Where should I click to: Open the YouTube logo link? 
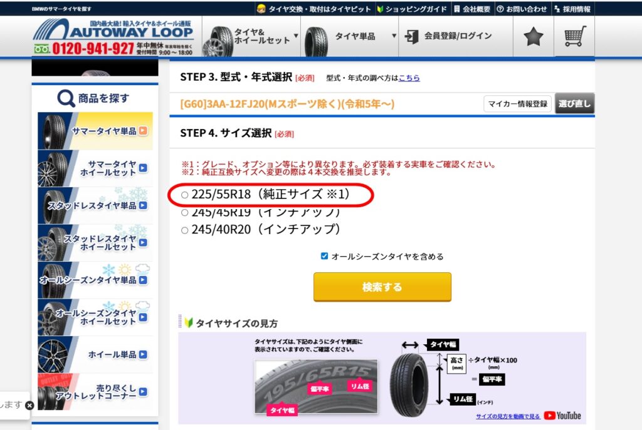pyautogui.click(x=562, y=416)
